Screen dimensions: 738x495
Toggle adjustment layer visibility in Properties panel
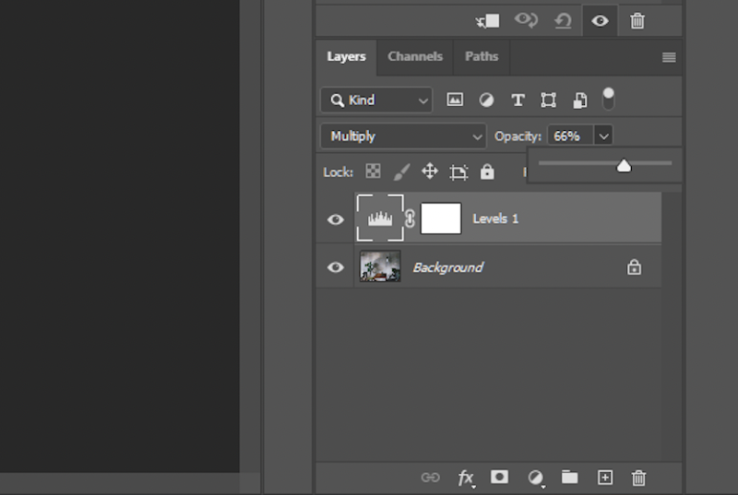[x=600, y=20]
